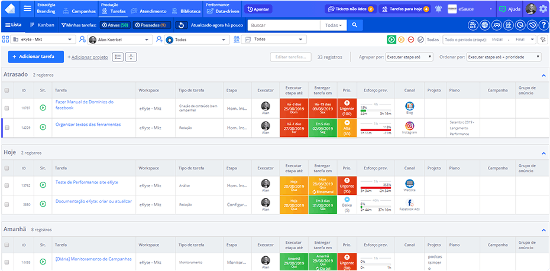This screenshot has width=550, height=271.
Task: Select all tasks in Atrasado group header
Action: click(7, 90)
